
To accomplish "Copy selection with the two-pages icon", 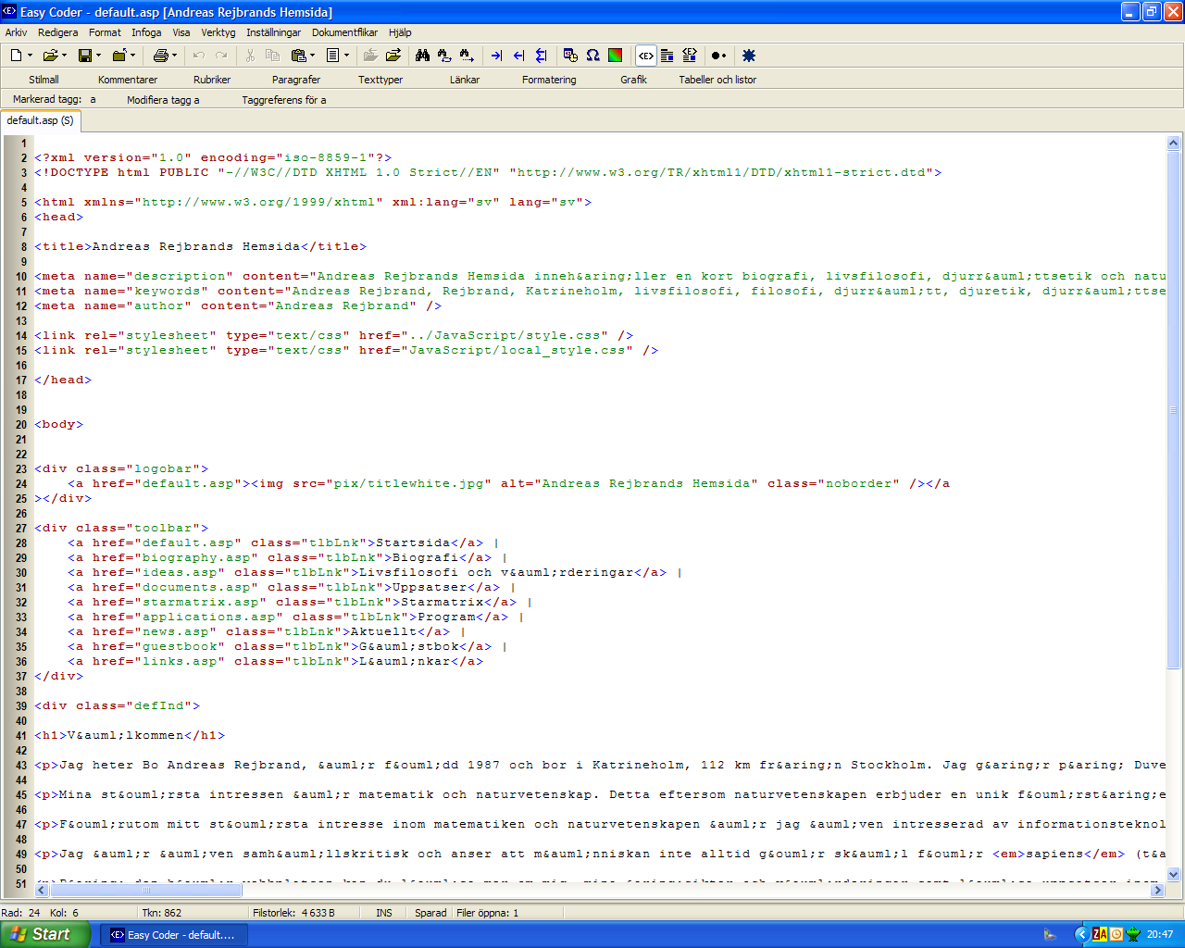I will (x=272, y=56).
